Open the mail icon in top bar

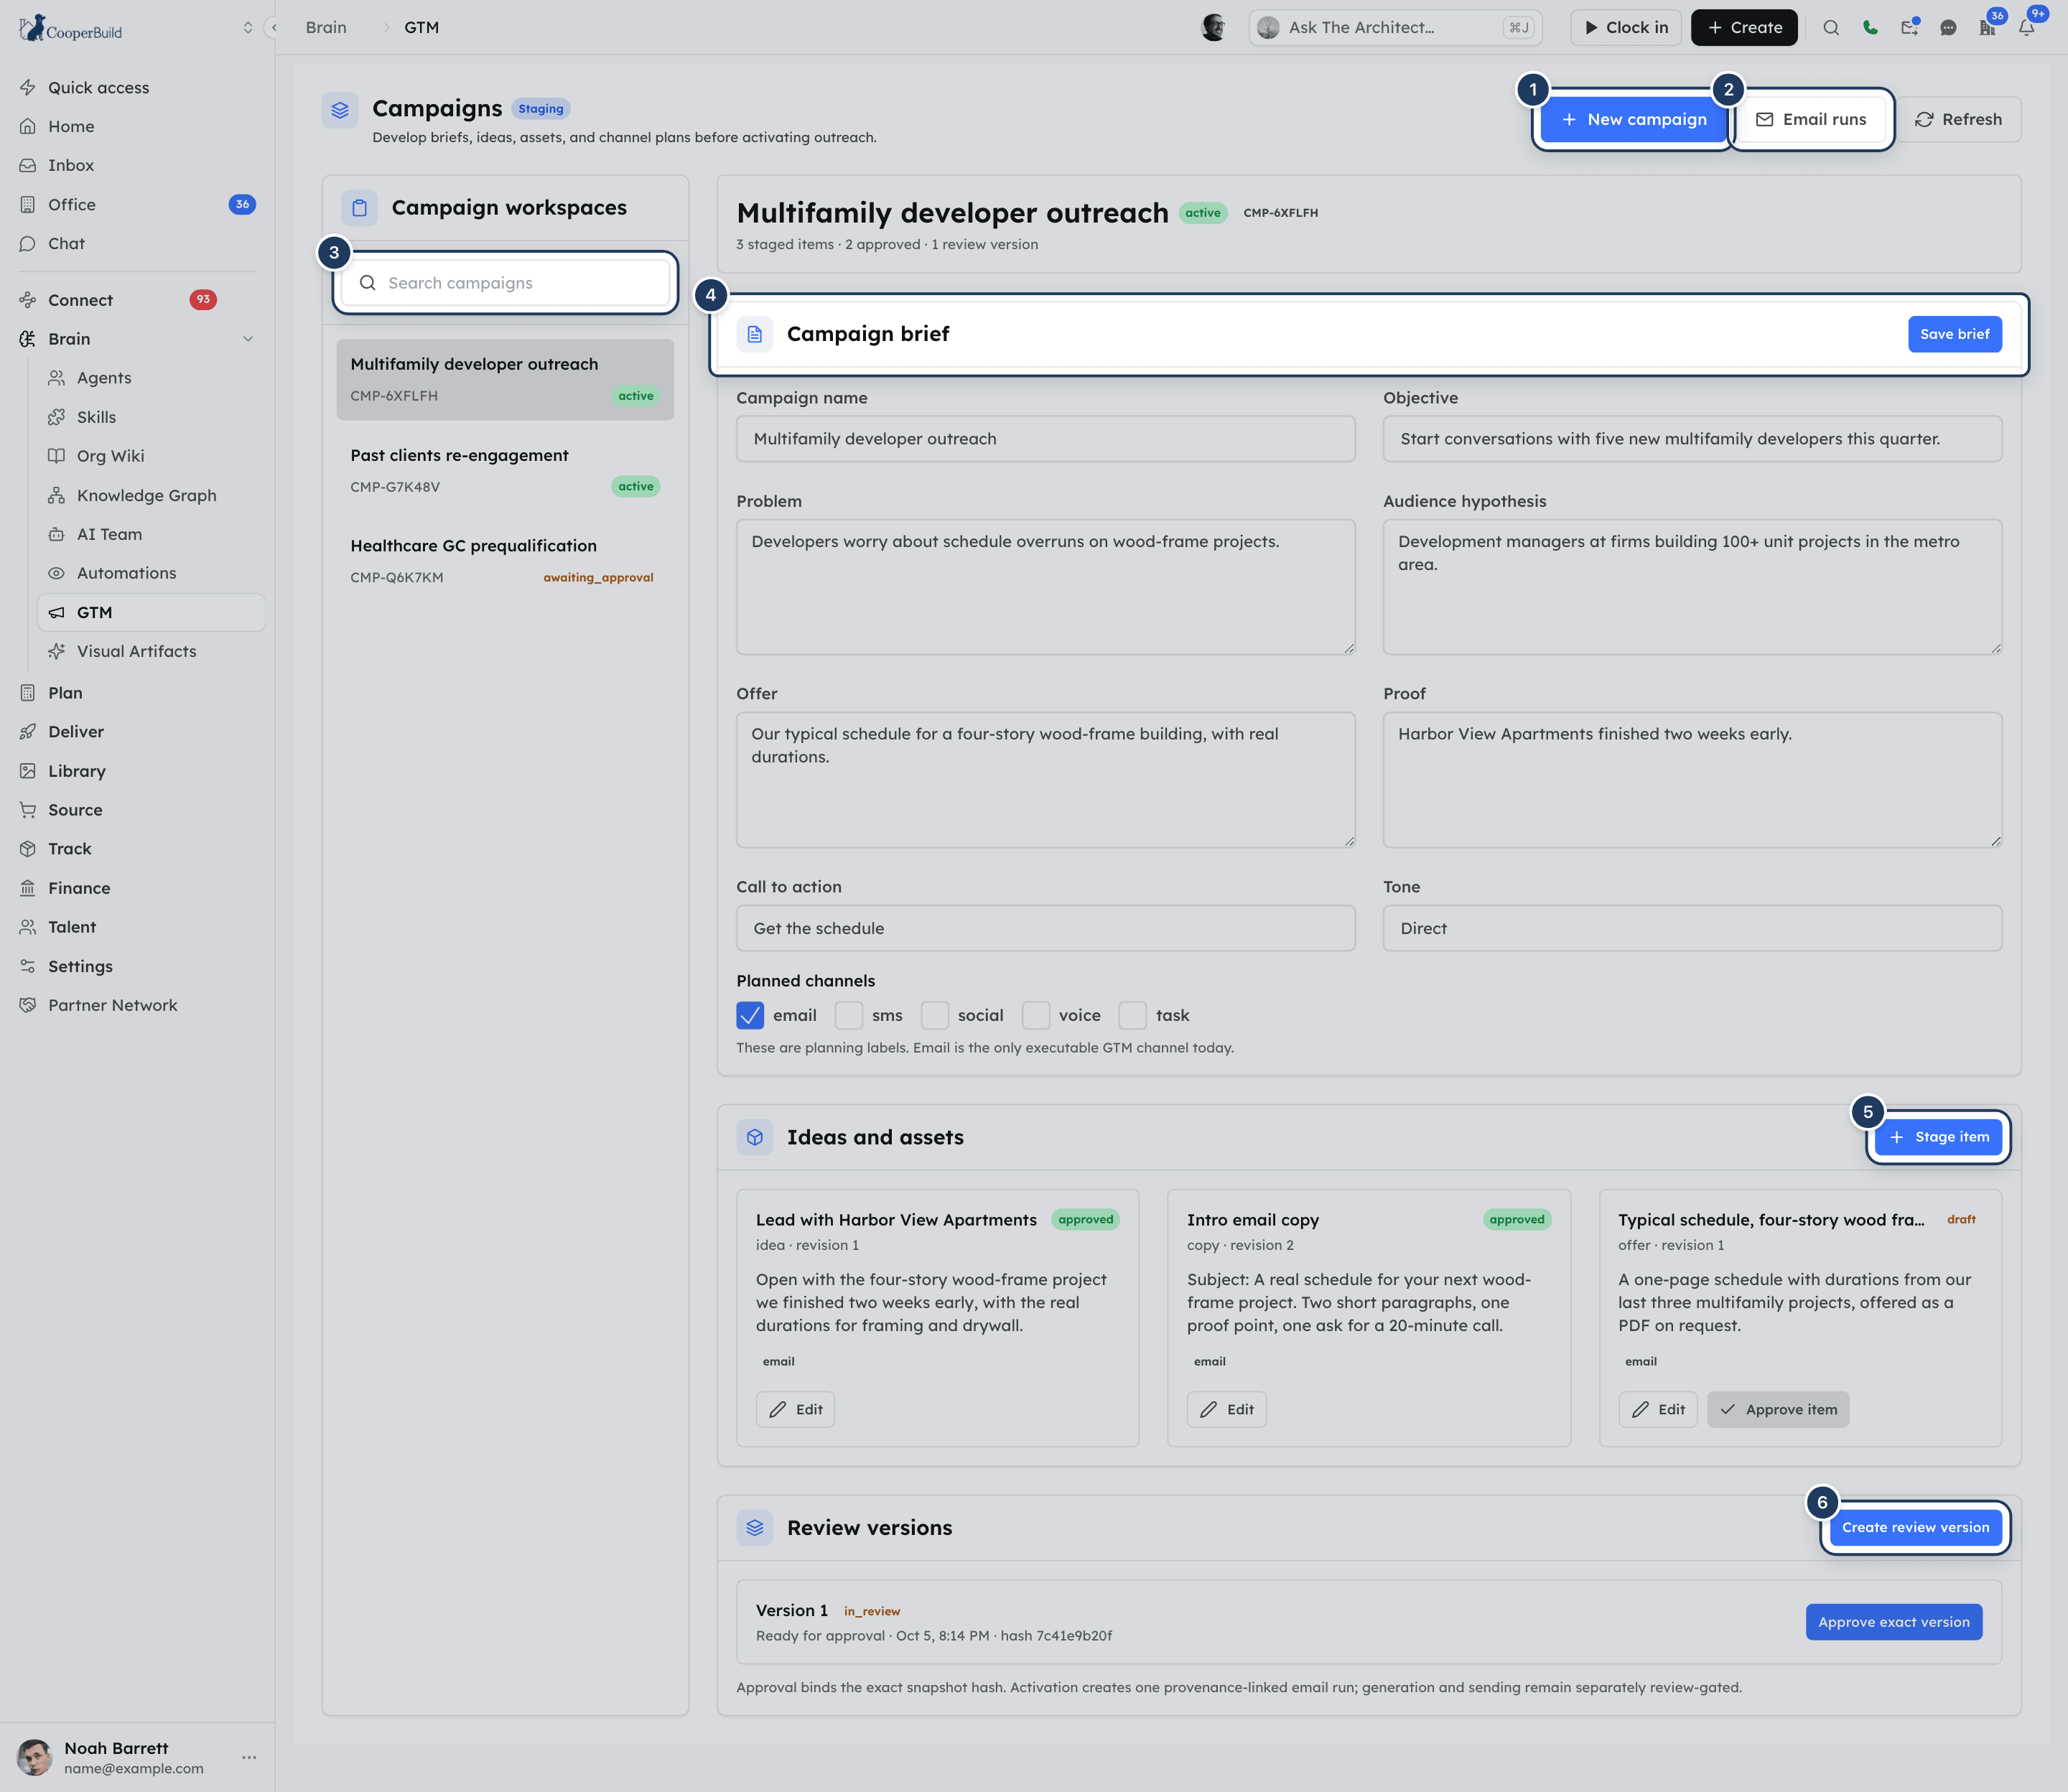[1909, 28]
